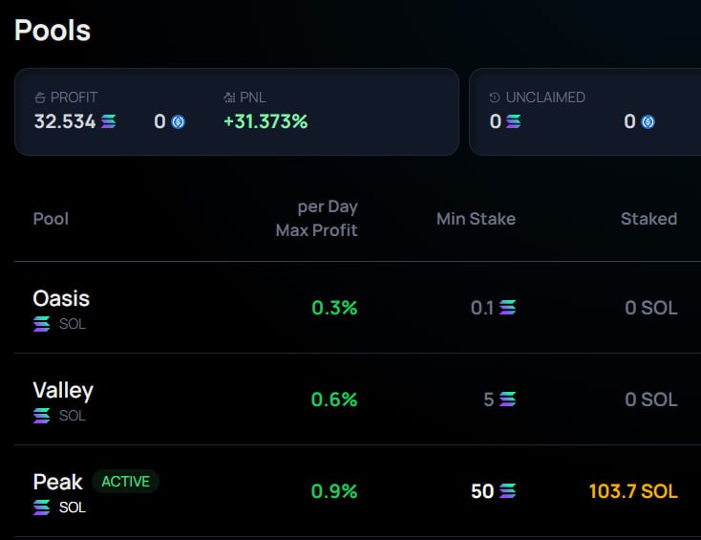This screenshot has height=540, width=701.
Task: Click the +31.373% PNL value
Action: click(x=266, y=121)
